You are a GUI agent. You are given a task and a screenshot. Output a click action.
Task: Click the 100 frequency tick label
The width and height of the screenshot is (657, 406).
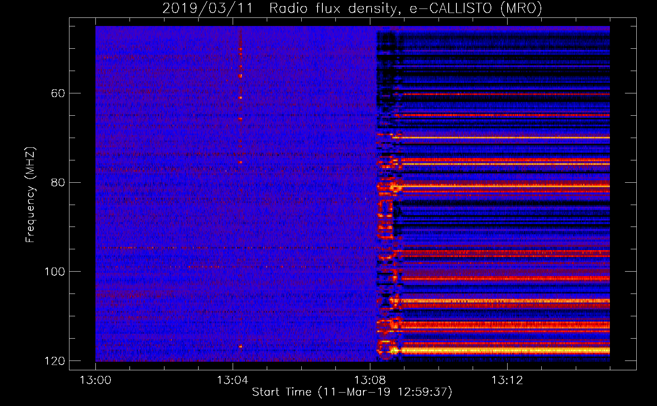[x=54, y=272]
